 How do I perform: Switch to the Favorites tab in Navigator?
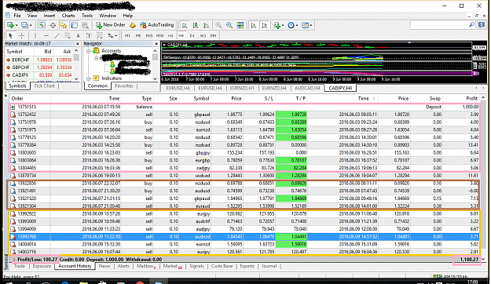[123, 86]
